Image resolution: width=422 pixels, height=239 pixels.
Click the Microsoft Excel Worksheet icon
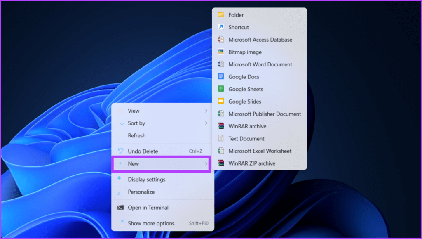click(x=221, y=151)
